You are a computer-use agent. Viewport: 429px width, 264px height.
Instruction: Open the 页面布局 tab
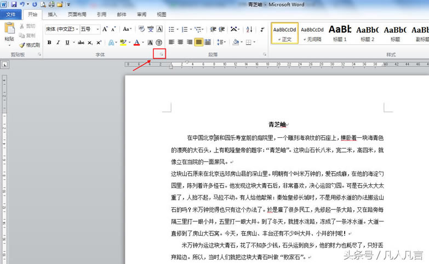click(77, 15)
